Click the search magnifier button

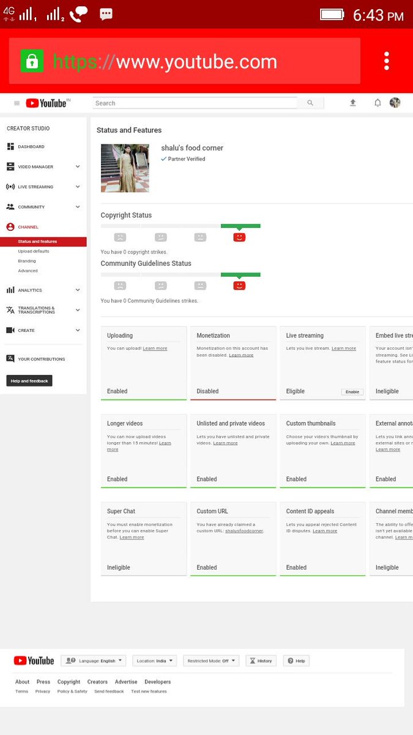point(310,104)
